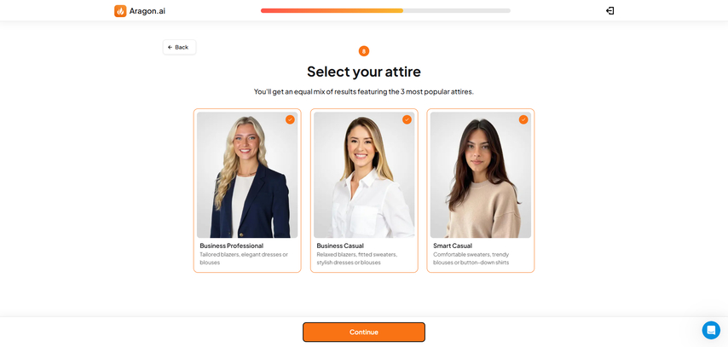Uncheck the Business Professional checkmark
Viewport: 728px width, 347px height.
[x=290, y=120]
